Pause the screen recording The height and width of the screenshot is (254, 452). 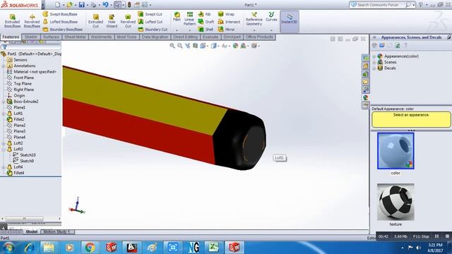(x=436, y=236)
